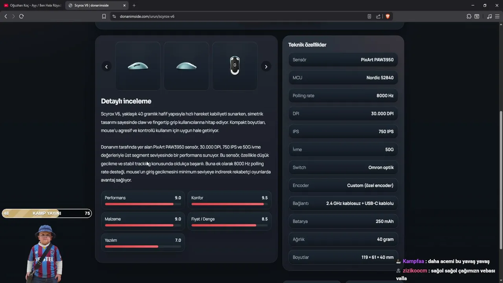Click the paragraph starting 'Scyrox V6, yaklaşık 40 gramlık'
The width and height of the screenshot is (503, 283).
pos(184,122)
